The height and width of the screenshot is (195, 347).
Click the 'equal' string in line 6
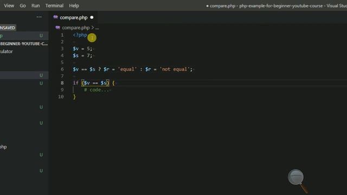pos(127,69)
